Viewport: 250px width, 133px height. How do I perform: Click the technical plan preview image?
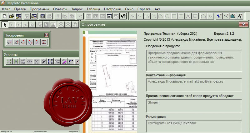tap(110, 82)
